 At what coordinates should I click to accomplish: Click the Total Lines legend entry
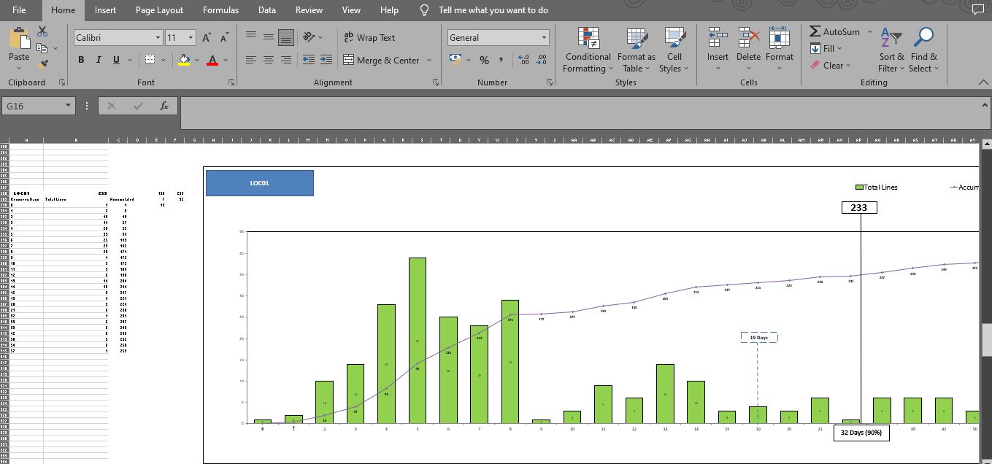coord(877,187)
